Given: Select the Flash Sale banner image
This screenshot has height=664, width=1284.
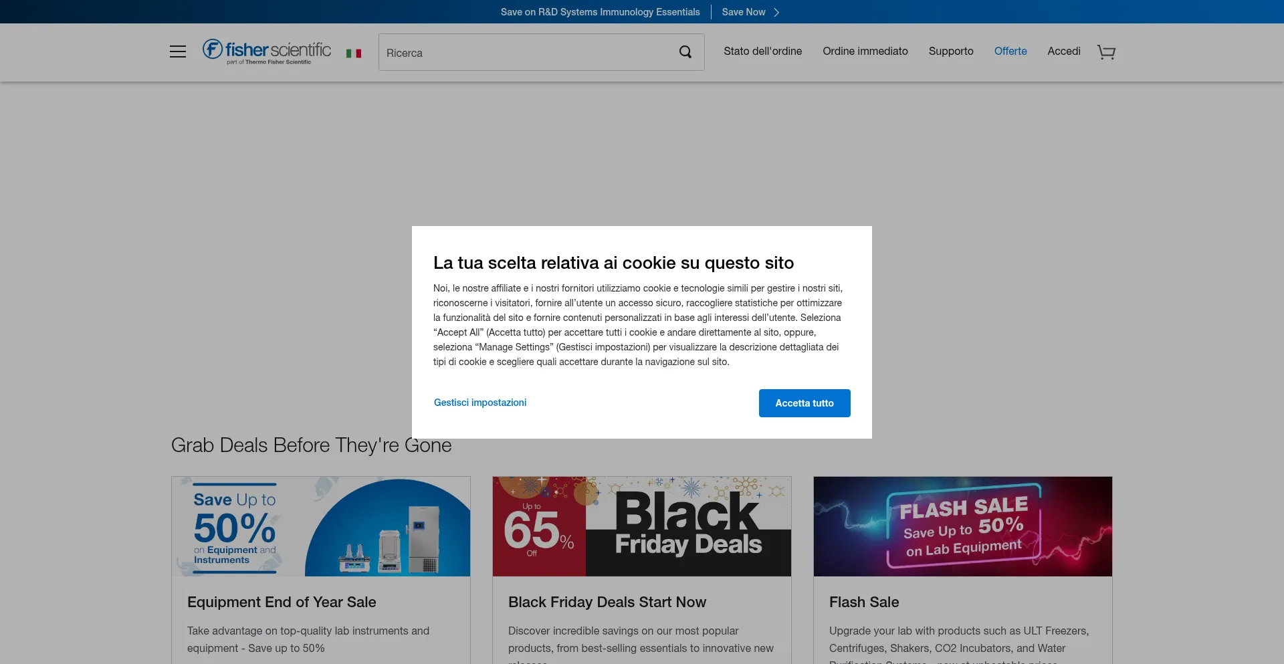Looking at the screenshot, I should [963, 526].
